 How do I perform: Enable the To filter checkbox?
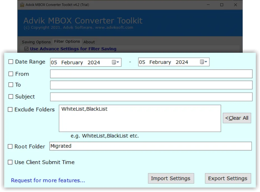tap(11, 85)
